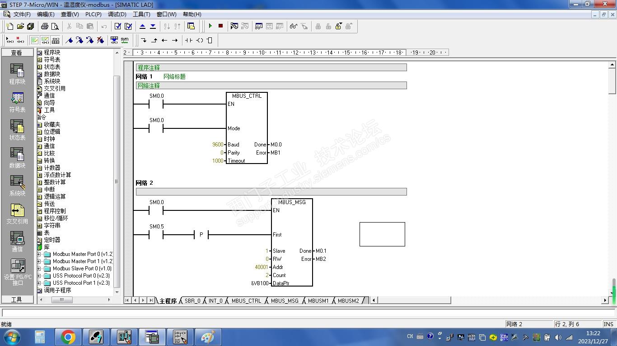Image resolution: width=617 pixels, height=346 pixels.
Task: Switch to the INT_0 tab
Action: pos(215,301)
